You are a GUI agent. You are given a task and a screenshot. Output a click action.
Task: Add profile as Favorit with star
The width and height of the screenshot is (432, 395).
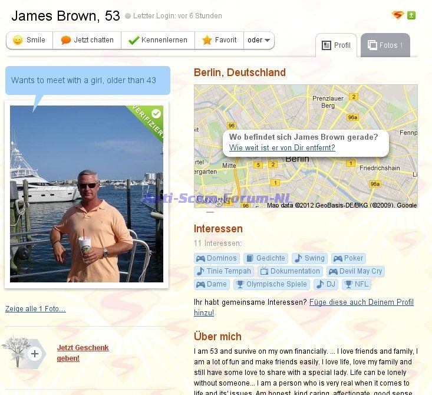pos(219,40)
